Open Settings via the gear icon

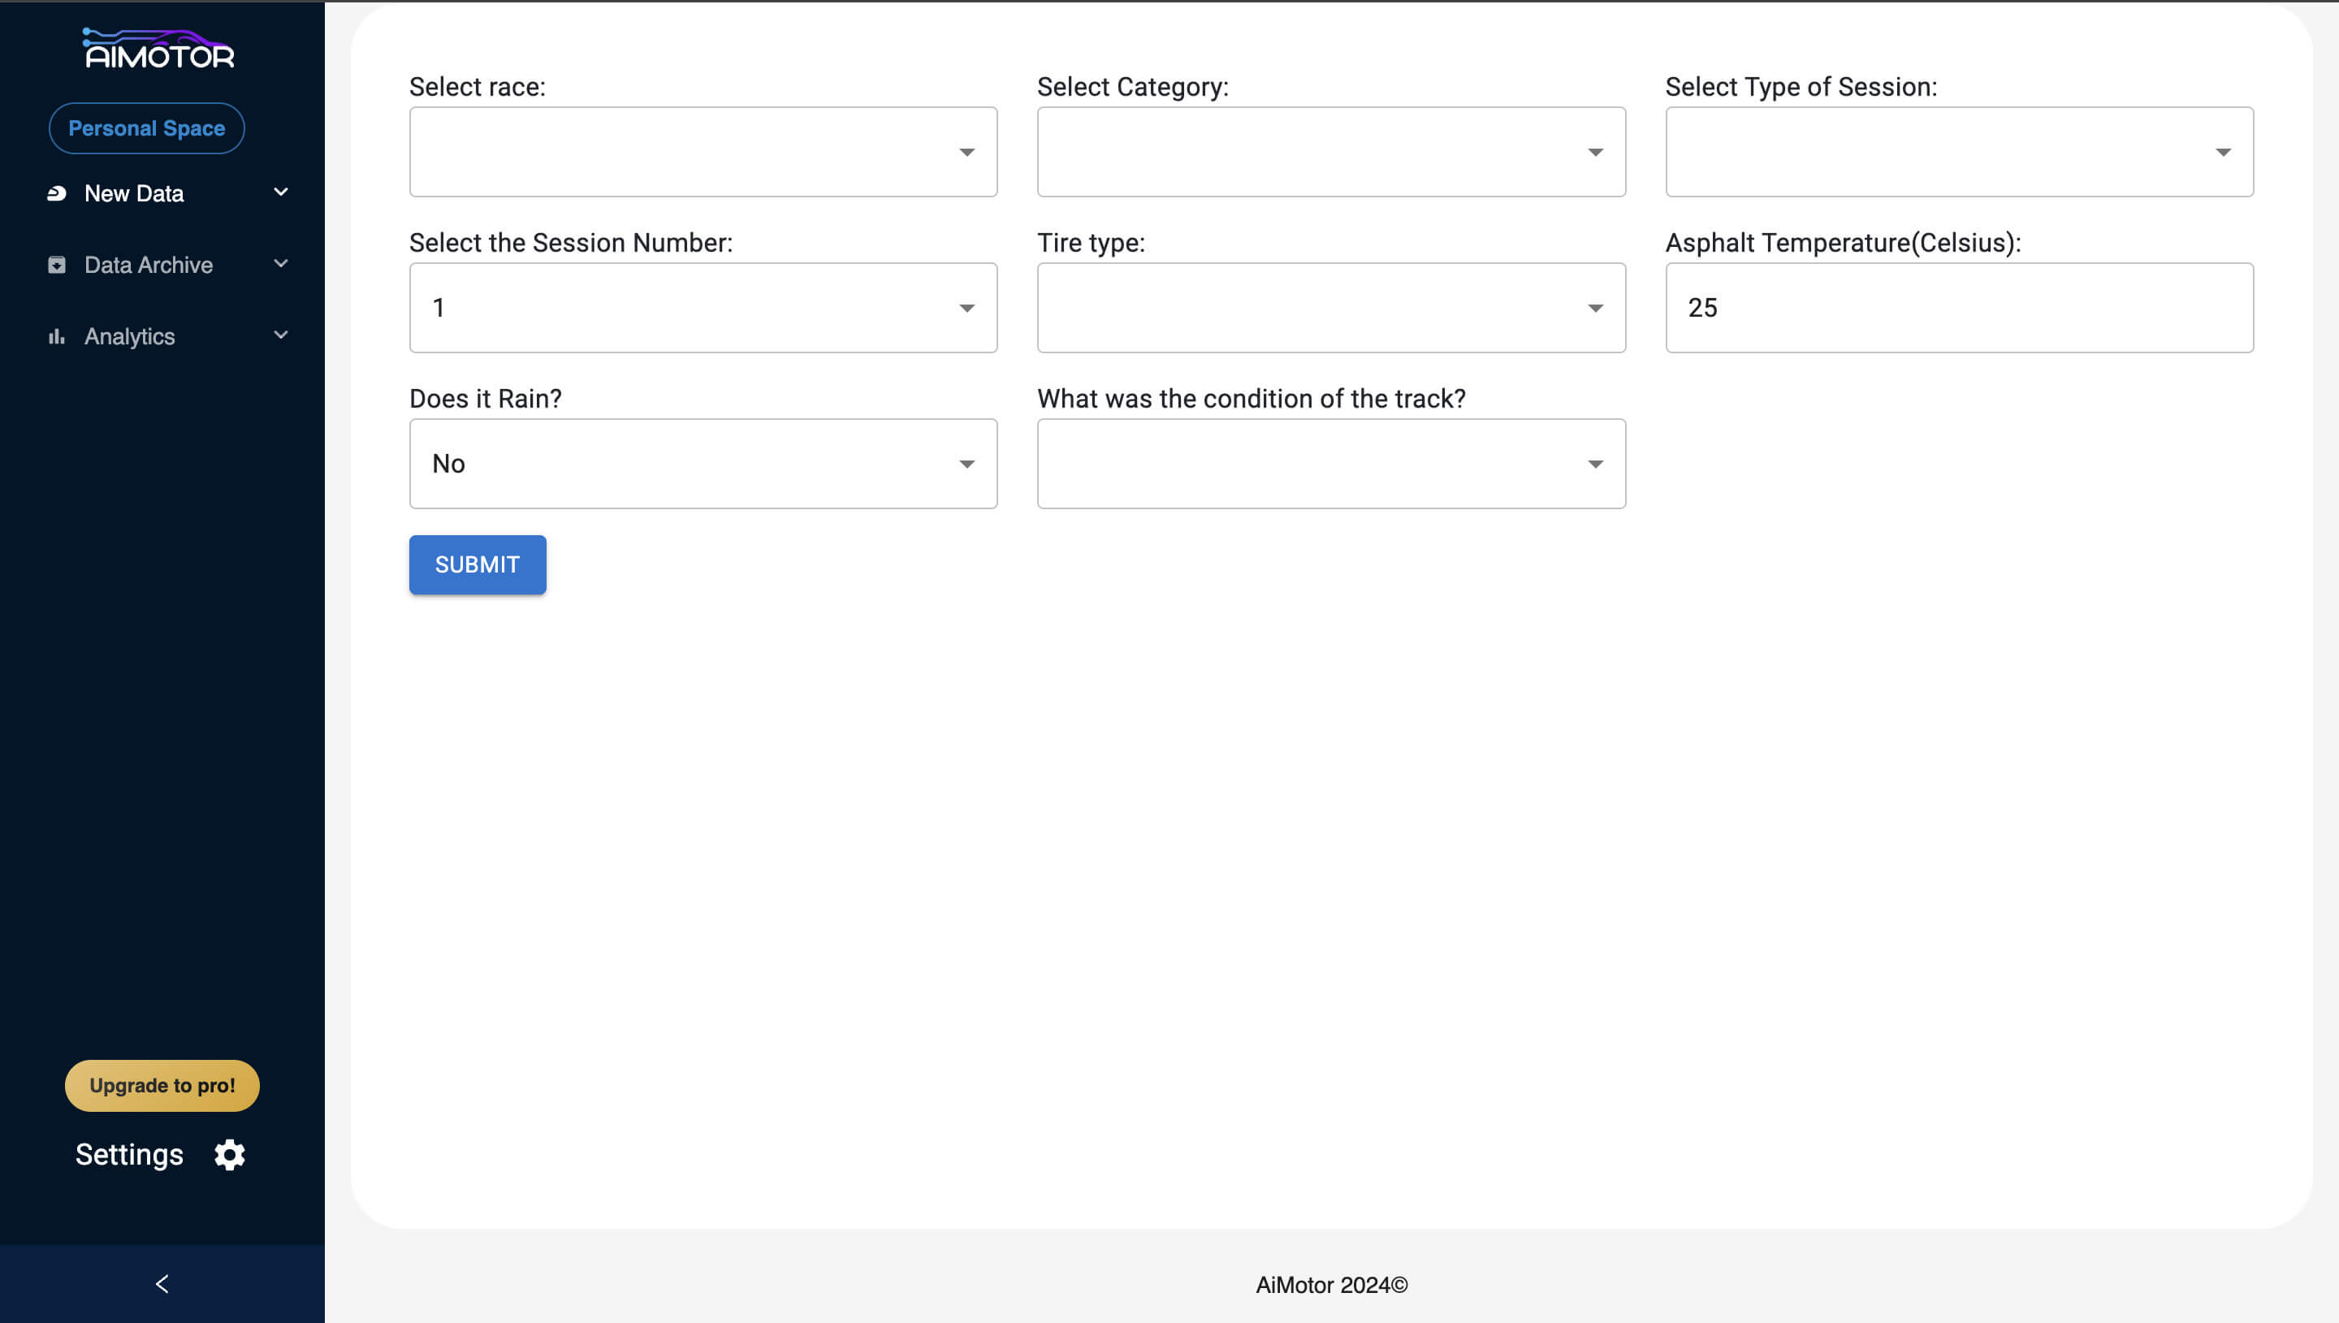point(229,1154)
